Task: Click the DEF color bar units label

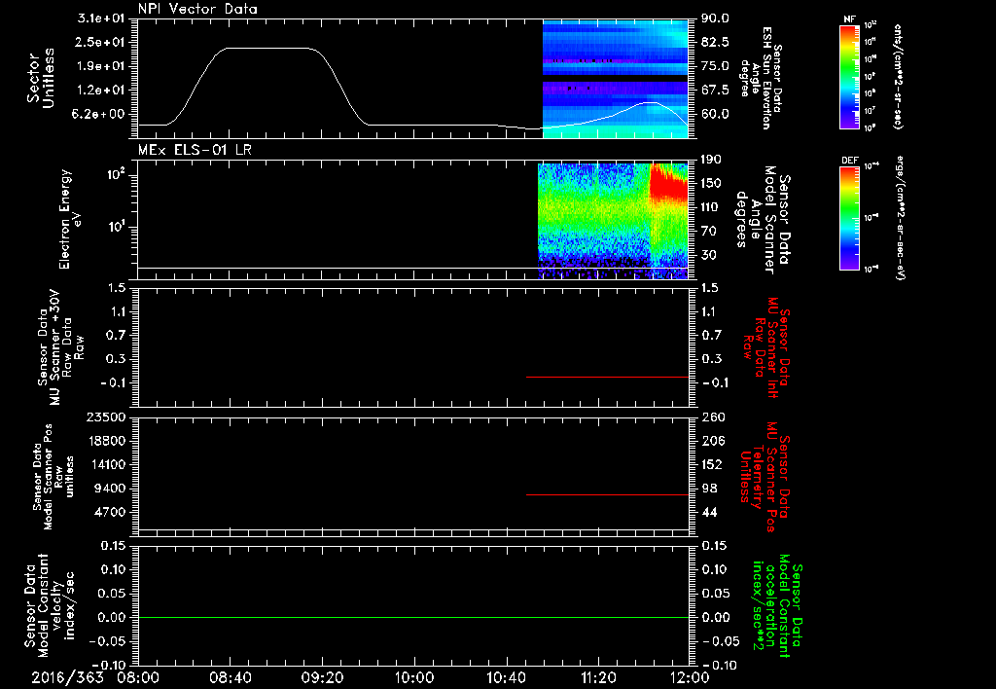Action: point(900,217)
